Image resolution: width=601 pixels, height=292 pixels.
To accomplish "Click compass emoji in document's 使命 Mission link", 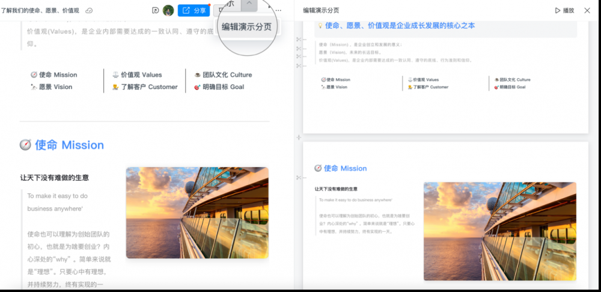I will (x=34, y=75).
